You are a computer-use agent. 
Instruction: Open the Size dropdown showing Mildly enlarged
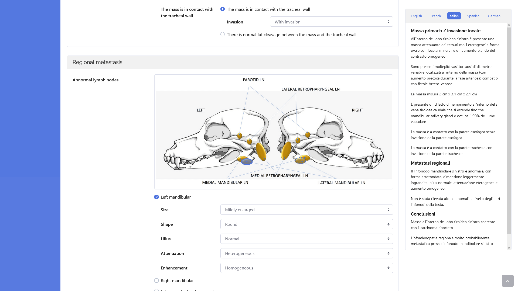pyautogui.click(x=306, y=210)
